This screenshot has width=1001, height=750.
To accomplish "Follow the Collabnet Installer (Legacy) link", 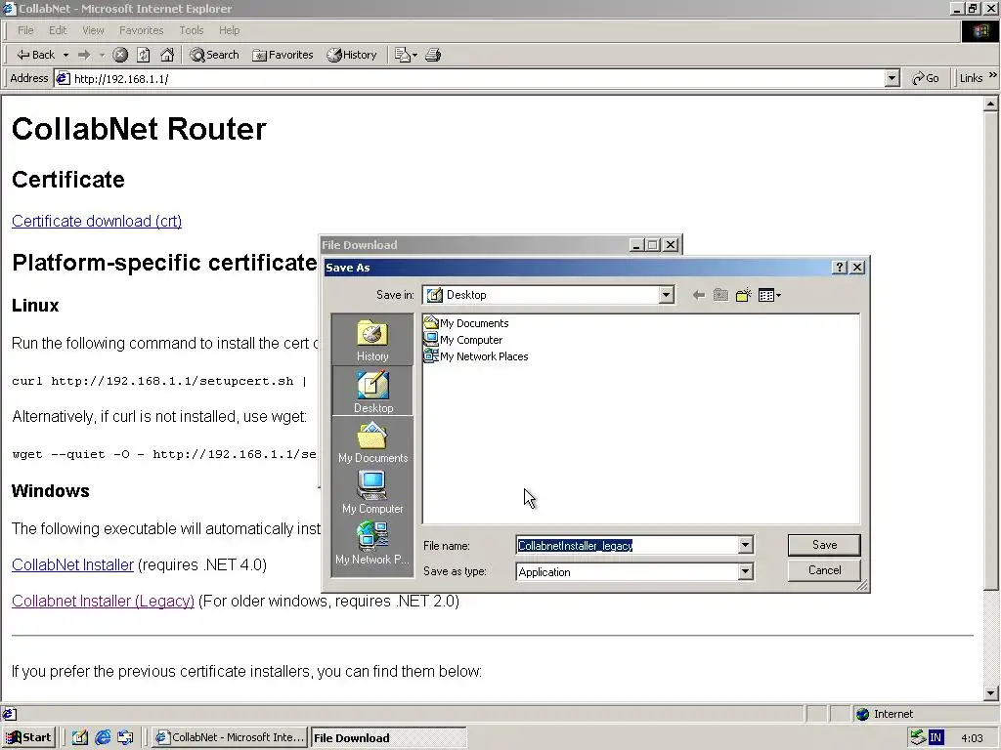I will pyautogui.click(x=103, y=602).
